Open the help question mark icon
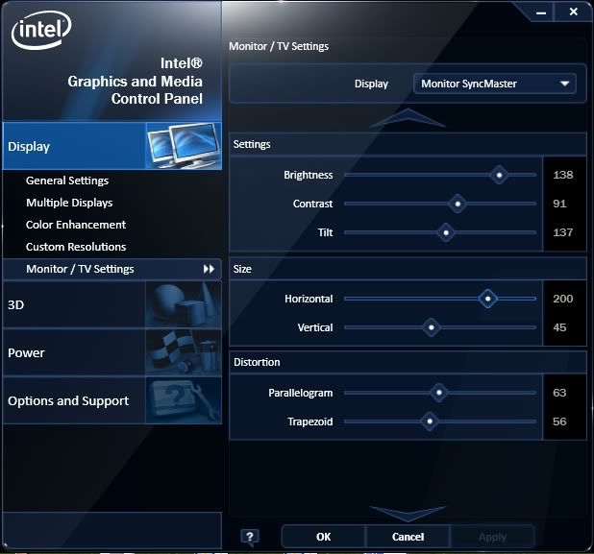The width and height of the screenshot is (594, 554). click(250, 537)
